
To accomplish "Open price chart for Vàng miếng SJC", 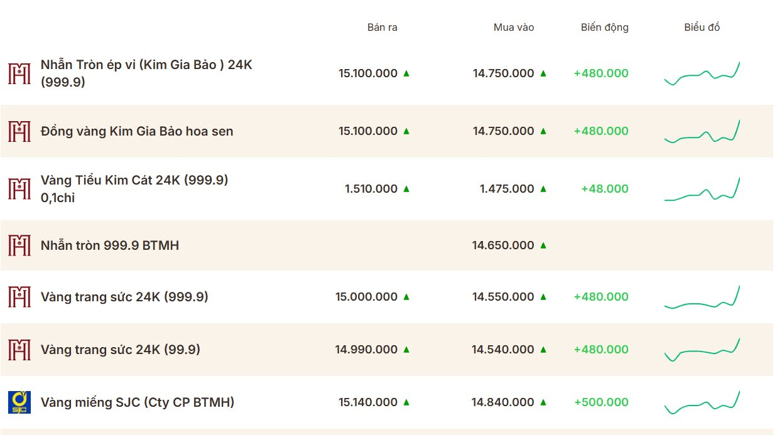I will (702, 402).
